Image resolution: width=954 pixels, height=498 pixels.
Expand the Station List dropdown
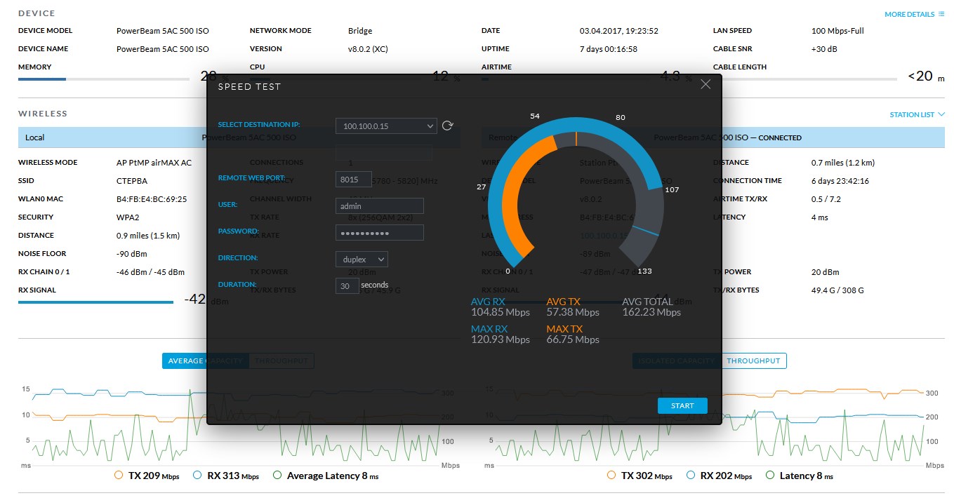[917, 114]
